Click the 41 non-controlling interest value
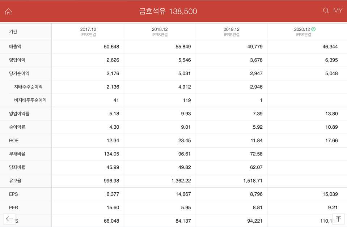 pos(116,100)
